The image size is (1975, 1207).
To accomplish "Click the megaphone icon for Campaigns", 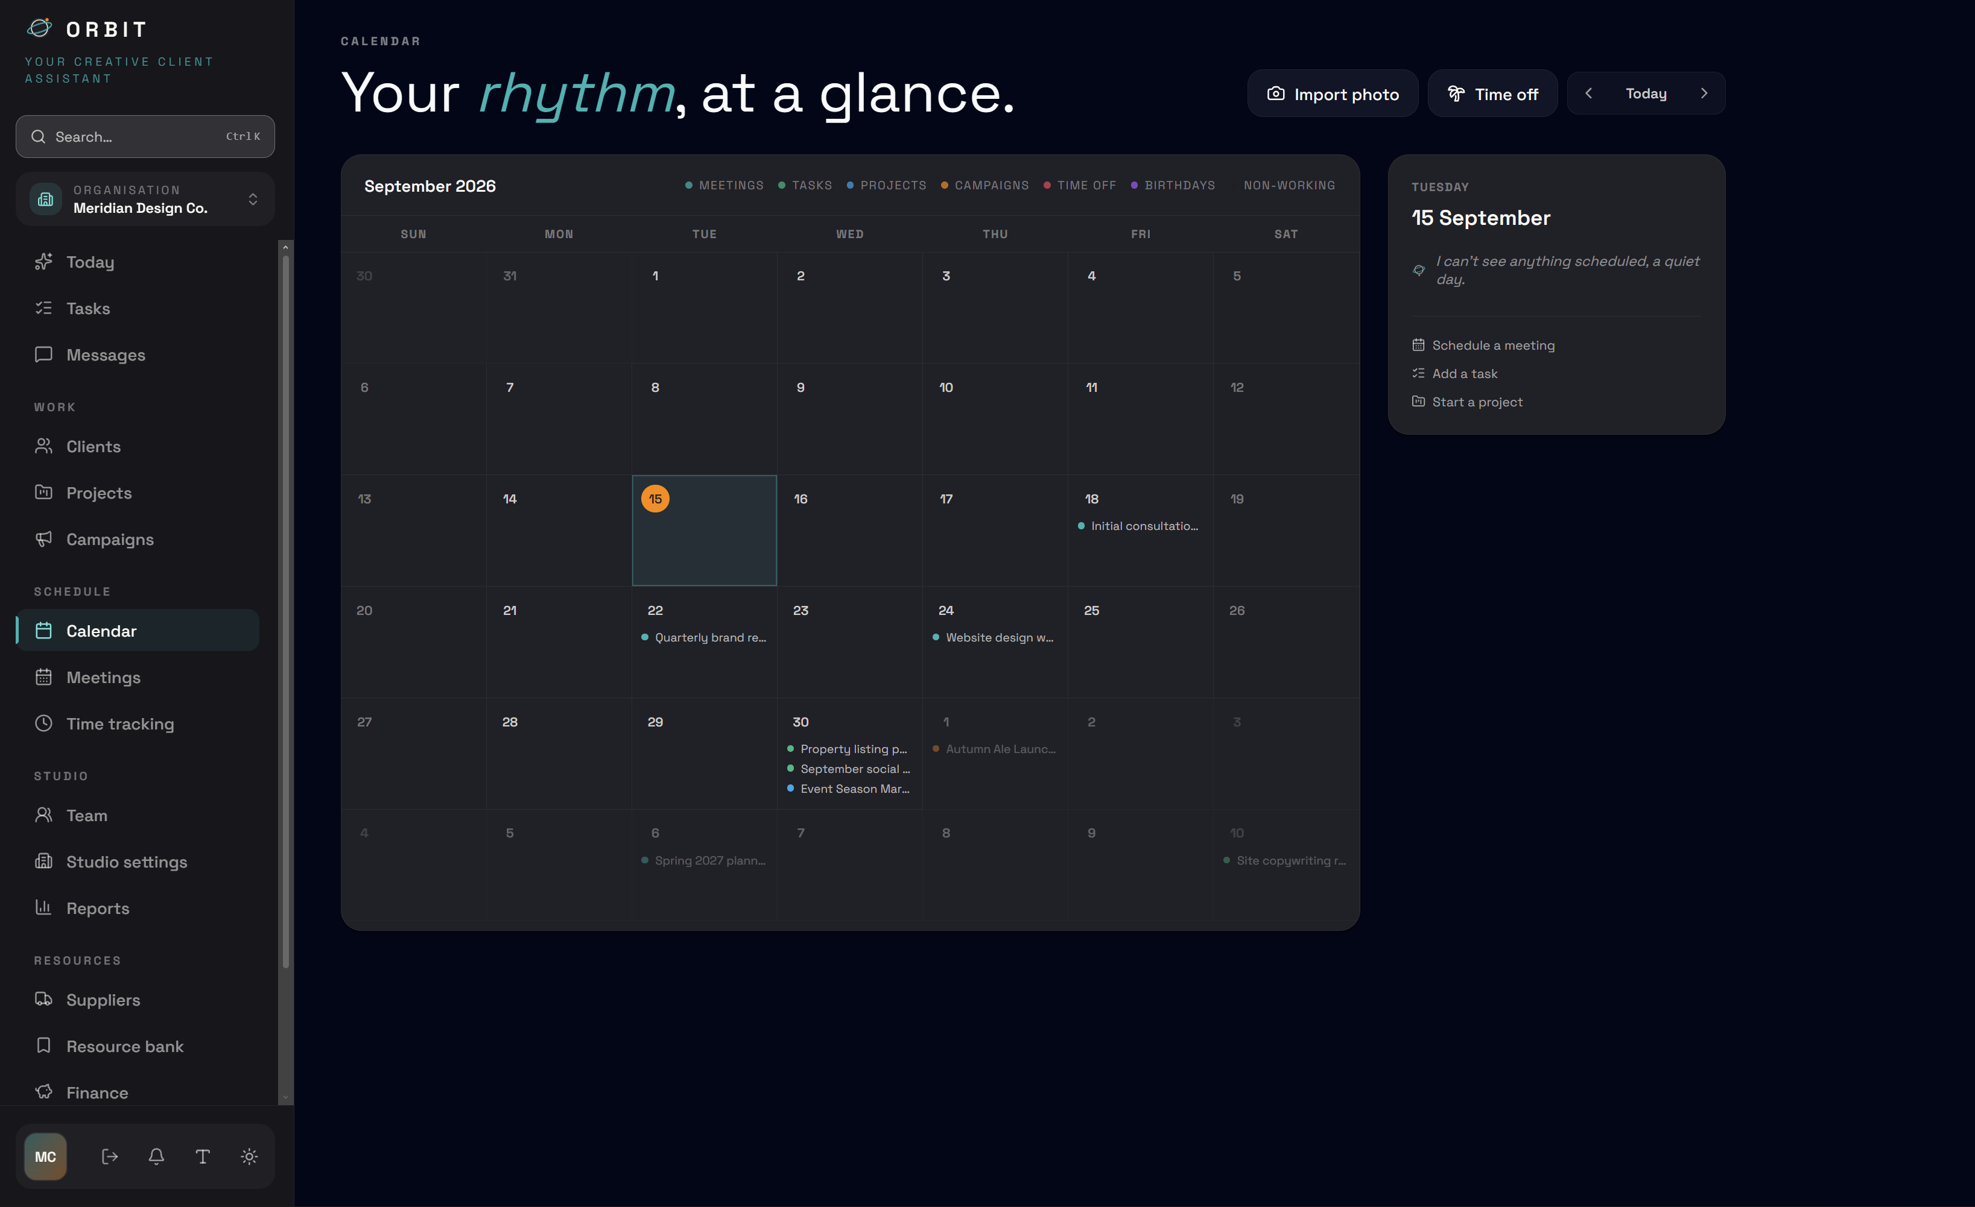I will (x=44, y=539).
